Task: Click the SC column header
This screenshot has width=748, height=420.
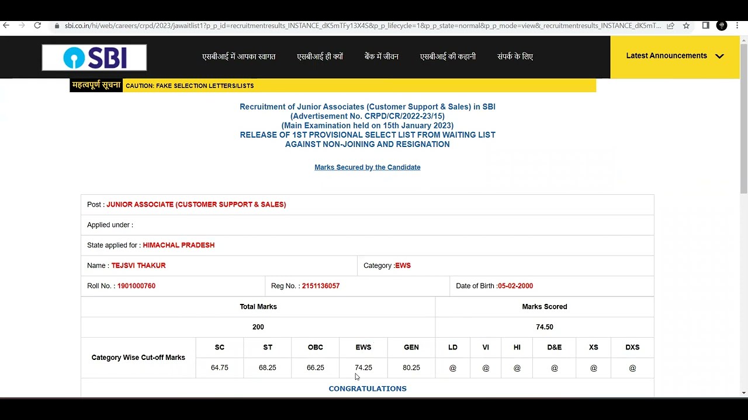Action: tap(220, 348)
